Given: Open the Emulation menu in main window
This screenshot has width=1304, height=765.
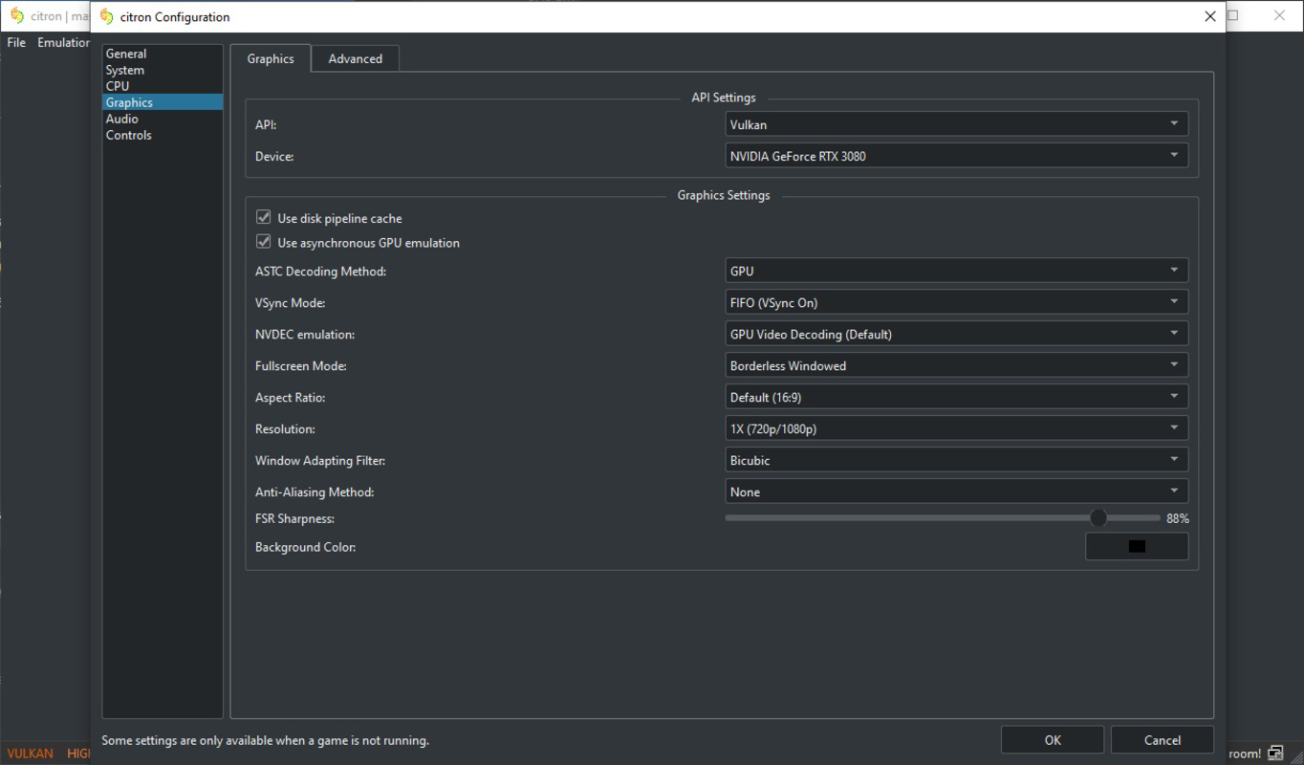Looking at the screenshot, I should pyautogui.click(x=63, y=42).
